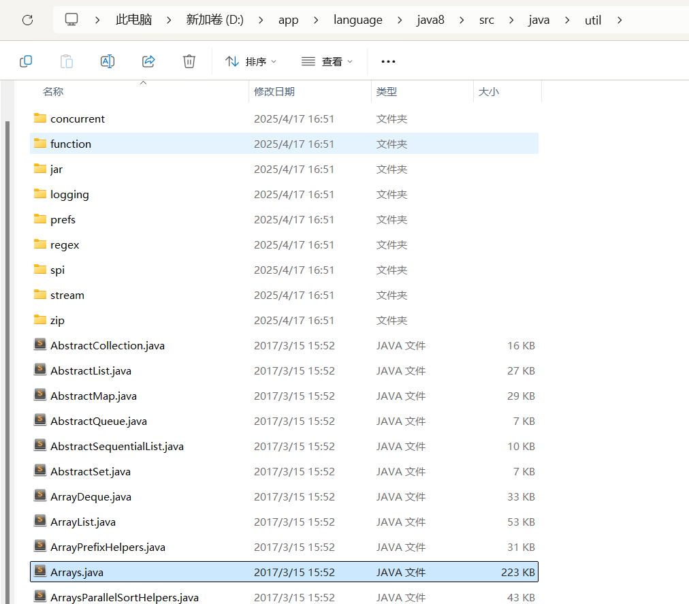Select the zip folder icon
This screenshot has height=604, width=689.
tap(40, 319)
